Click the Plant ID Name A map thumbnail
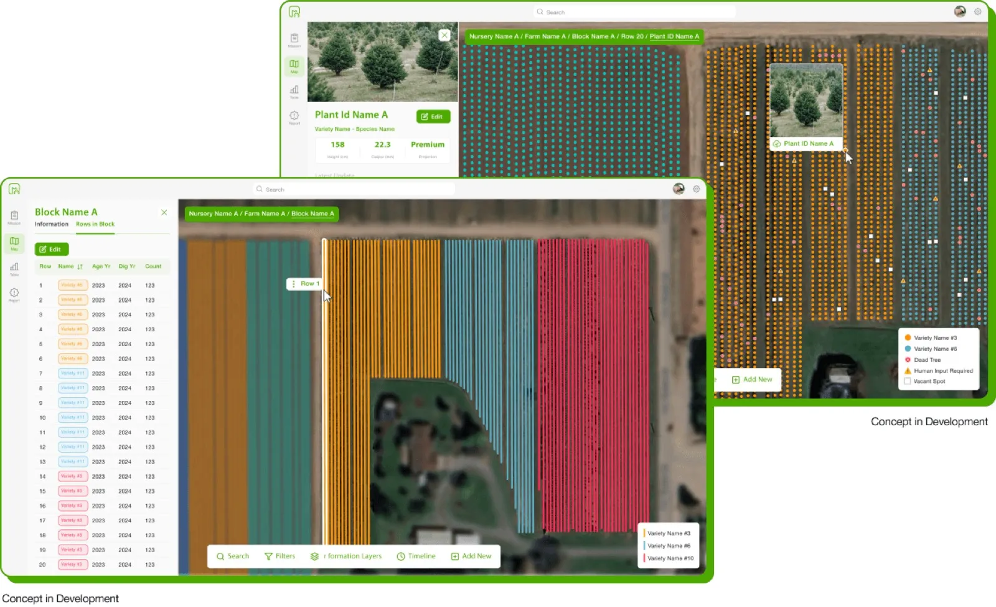The height and width of the screenshot is (607, 996). pos(806,107)
